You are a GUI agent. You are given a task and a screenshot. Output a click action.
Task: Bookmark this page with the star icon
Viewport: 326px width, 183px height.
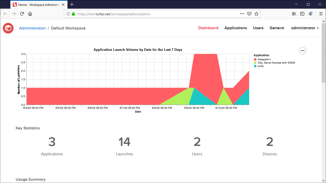tap(256, 14)
